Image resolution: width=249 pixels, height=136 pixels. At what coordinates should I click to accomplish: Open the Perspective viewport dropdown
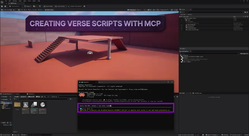point(132,10)
